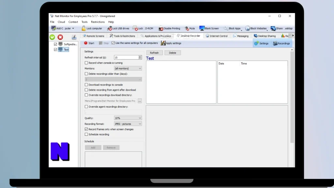This screenshot has width=334, height=188.
Task: Browse download directory with ellipsis button
Action: point(140,101)
